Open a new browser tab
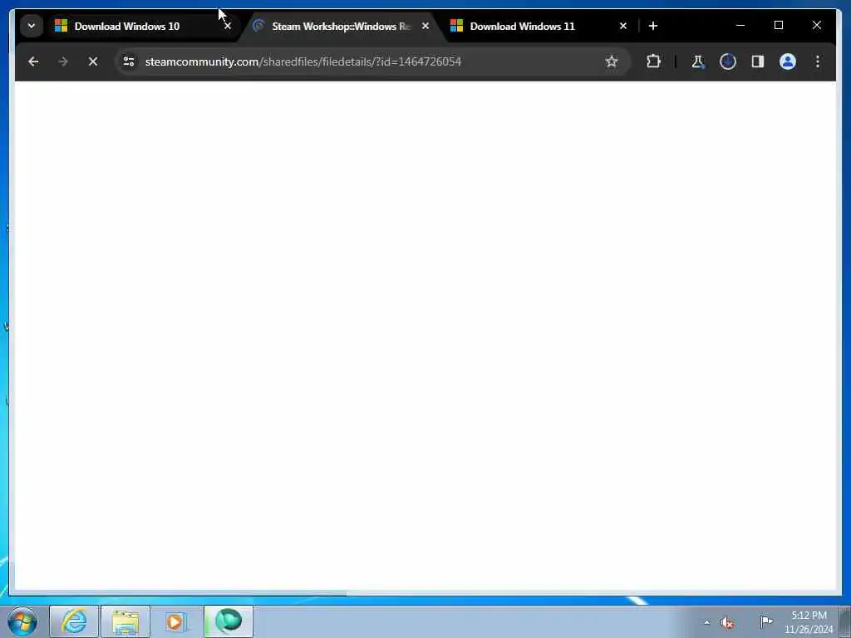This screenshot has width=851, height=638. (x=653, y=26)
